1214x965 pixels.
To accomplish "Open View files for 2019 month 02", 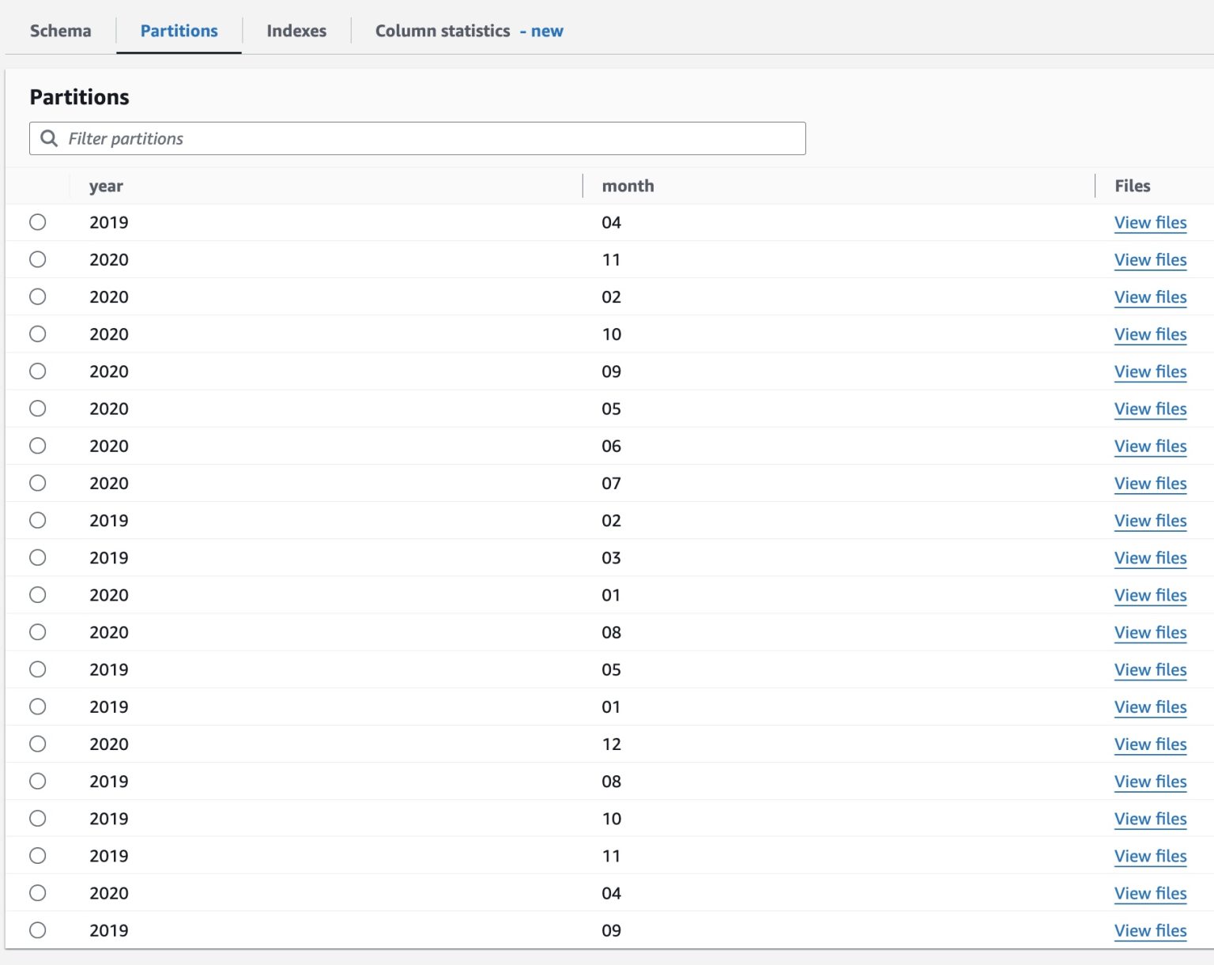I will coord(1150,521).
